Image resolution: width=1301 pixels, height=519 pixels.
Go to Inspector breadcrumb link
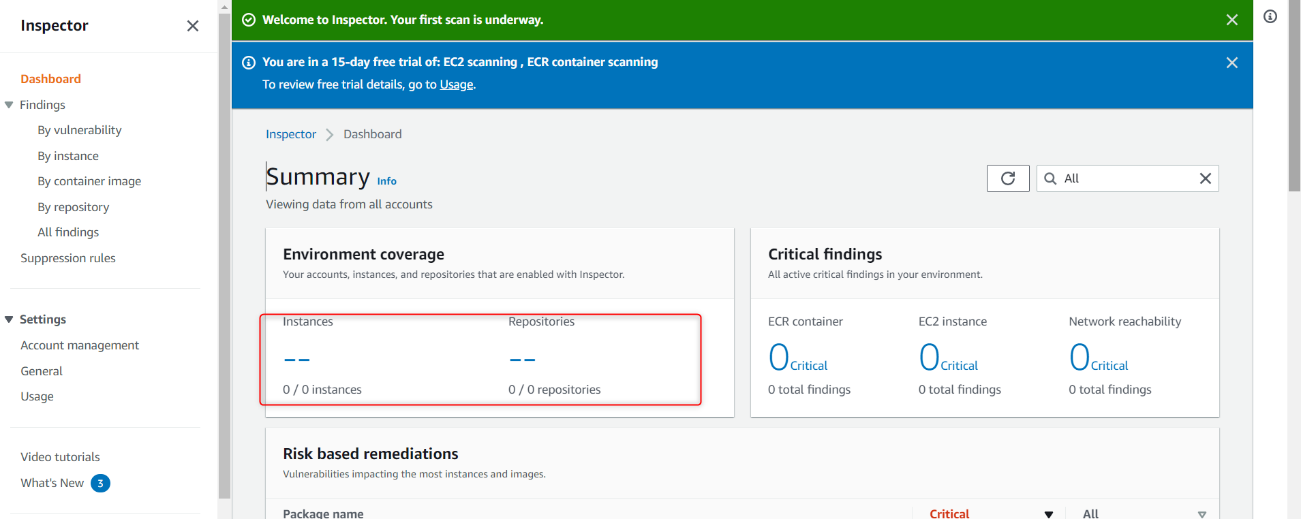(291, 134)
